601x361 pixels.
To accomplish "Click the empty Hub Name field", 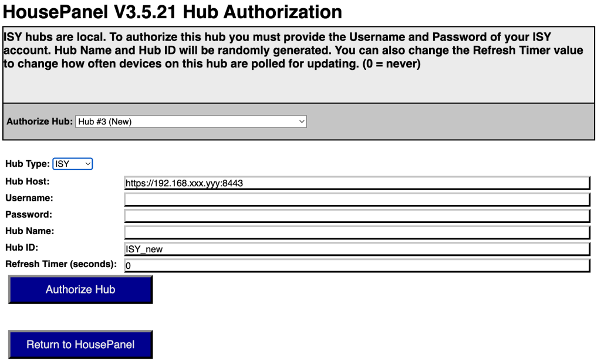I will point(356,232).
